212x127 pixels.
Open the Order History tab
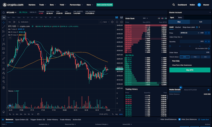coord(52,120)
